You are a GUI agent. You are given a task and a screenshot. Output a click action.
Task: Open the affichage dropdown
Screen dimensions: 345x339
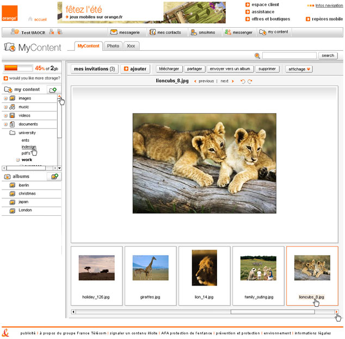pyautogui.click(x=299, y=69)
